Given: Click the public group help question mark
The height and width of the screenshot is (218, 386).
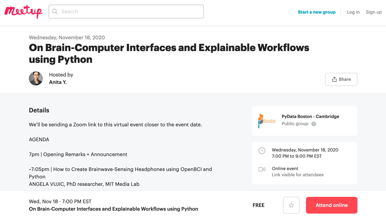Looking at the screenshot, I should coord(314,124).
